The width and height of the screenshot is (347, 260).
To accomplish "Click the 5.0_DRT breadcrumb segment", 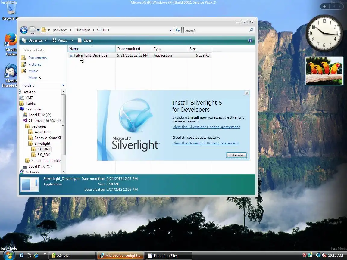I will (x=103, y=30).
